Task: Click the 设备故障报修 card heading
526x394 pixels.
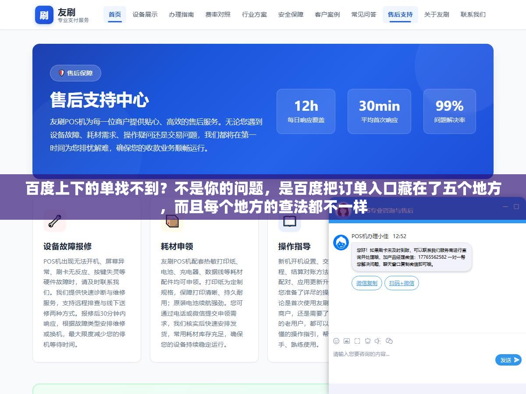Action: pos(68,246)
